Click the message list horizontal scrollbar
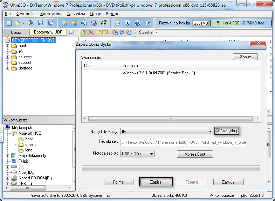 [170, 119]
